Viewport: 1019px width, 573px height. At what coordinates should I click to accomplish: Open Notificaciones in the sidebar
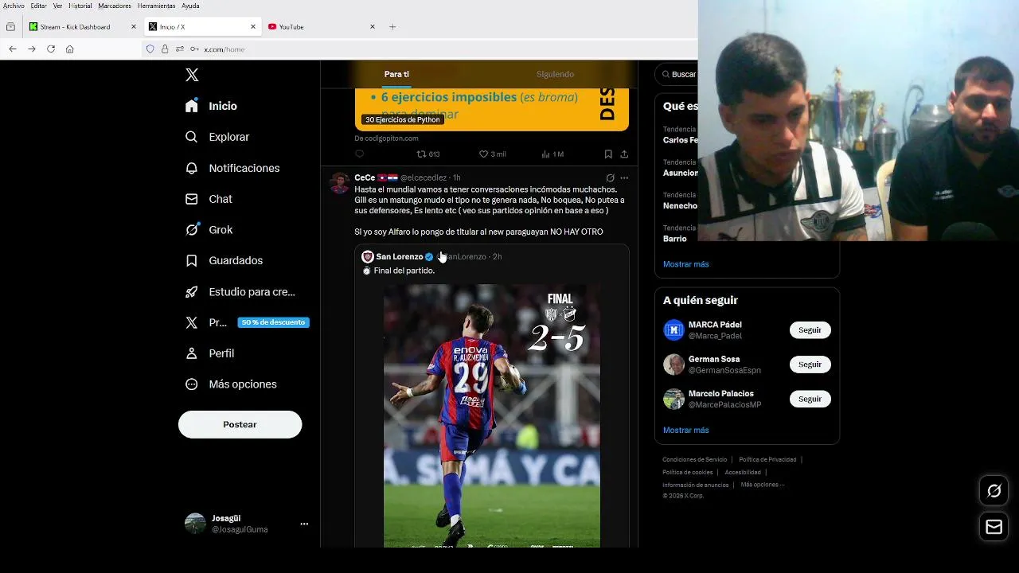pos(232,168)
